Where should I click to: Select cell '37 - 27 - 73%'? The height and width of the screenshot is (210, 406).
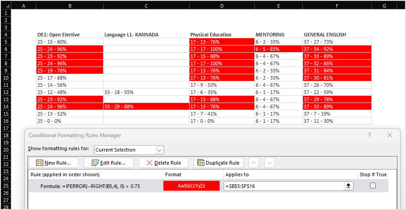(x=337, y=42)
